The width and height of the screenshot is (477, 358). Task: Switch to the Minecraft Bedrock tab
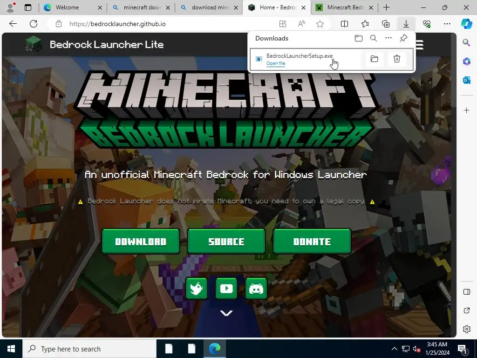(x=345, y=7)
